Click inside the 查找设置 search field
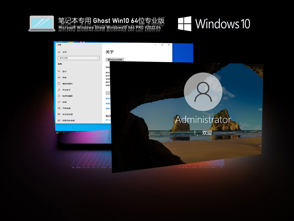294x221 pixels. [x=75, y=58]
